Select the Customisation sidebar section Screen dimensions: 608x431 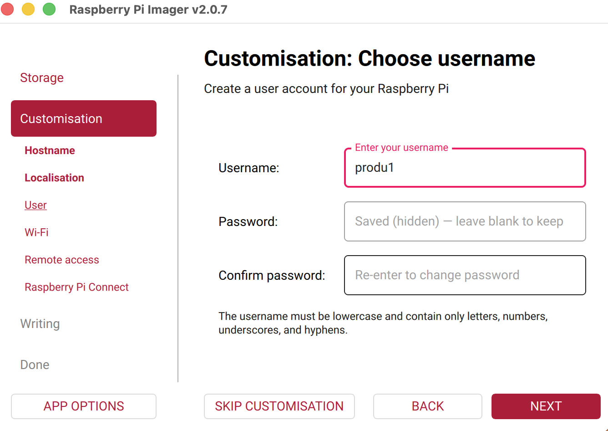pyautogui.click(x=84, y=118)
